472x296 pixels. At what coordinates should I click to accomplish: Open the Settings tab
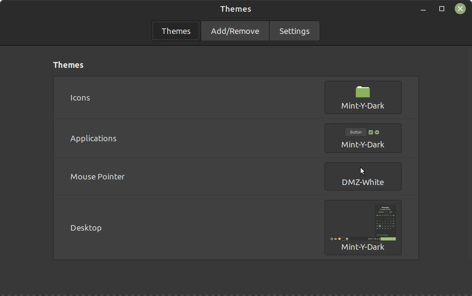(295, 31)
